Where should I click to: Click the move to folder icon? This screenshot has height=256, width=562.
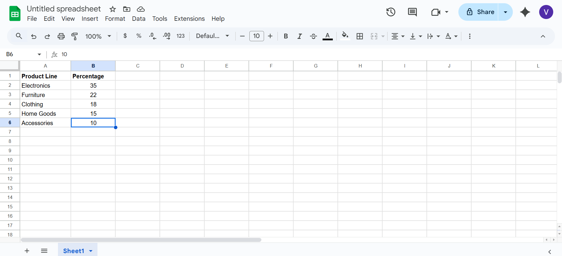[x=127, y=9]
